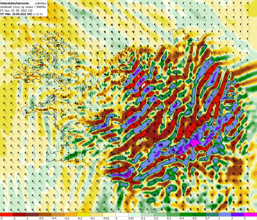Click the "VT: Mán. 26.09.2022 00Z" valid time
Image resolution: width=257 pixels, height=220 pixels.
coord(16,14)
